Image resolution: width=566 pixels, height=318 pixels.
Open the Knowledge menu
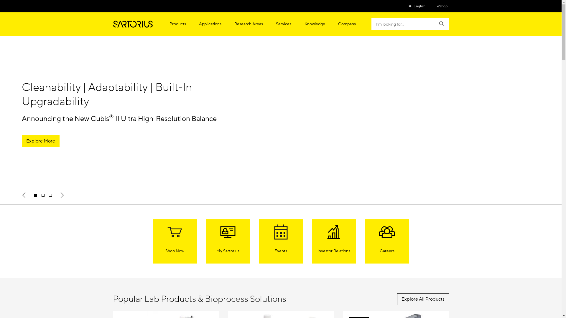coord(315,24)
